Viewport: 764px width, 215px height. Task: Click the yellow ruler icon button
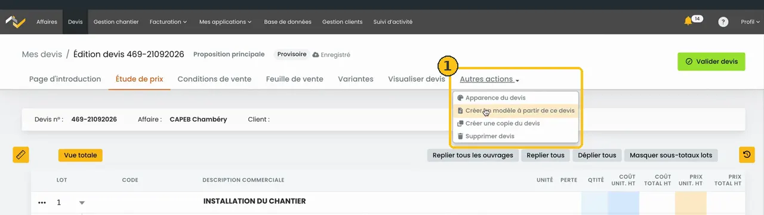[x=21, y=155]
